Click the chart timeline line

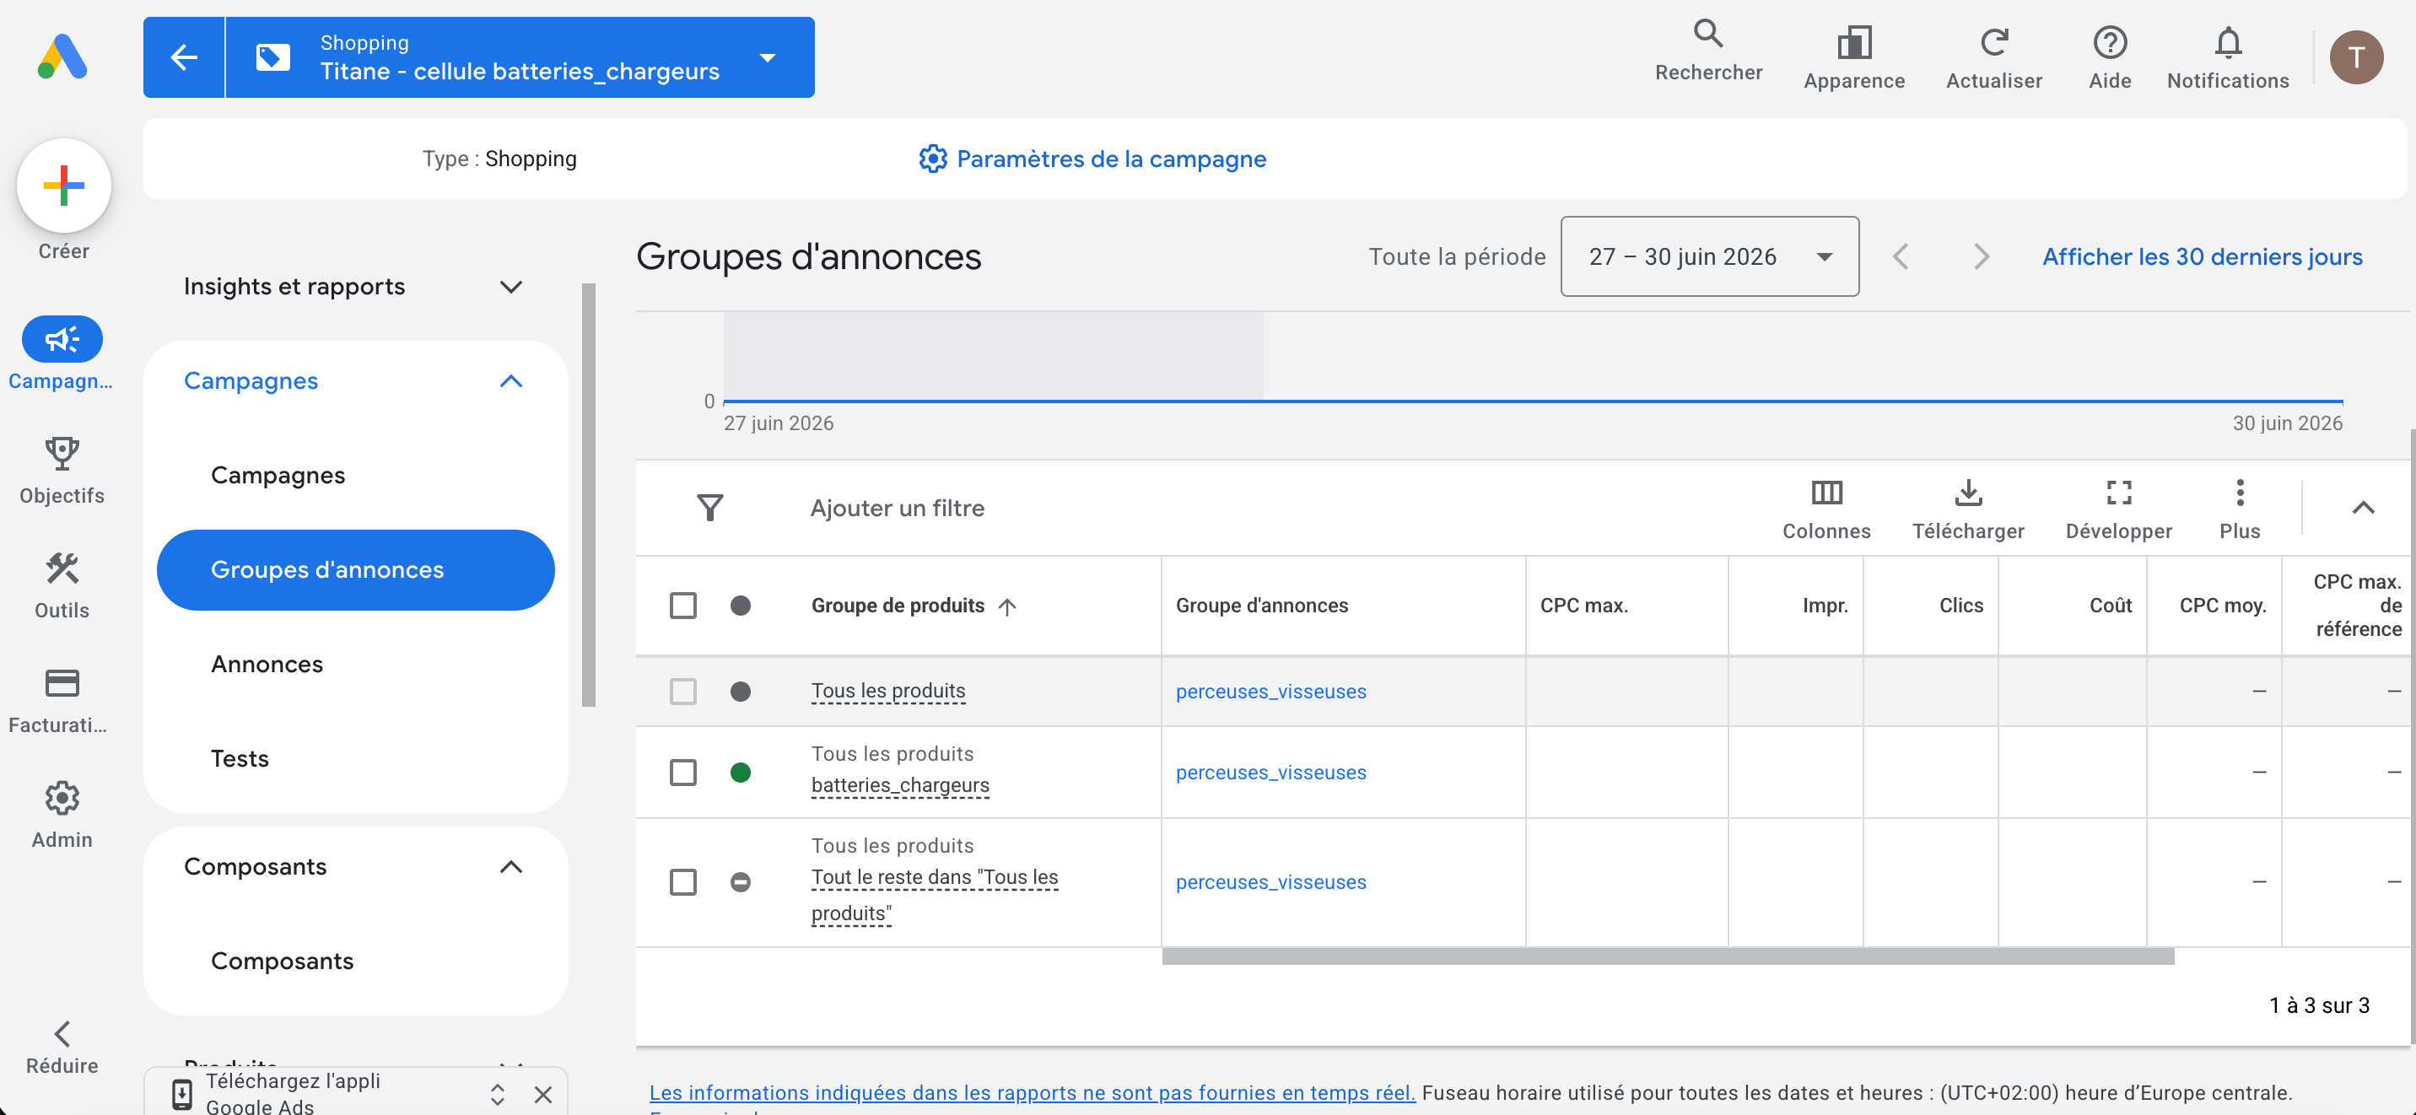point(1532,401)
